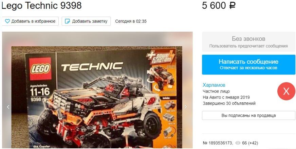Click the heart favorites icon

(7, 21)
